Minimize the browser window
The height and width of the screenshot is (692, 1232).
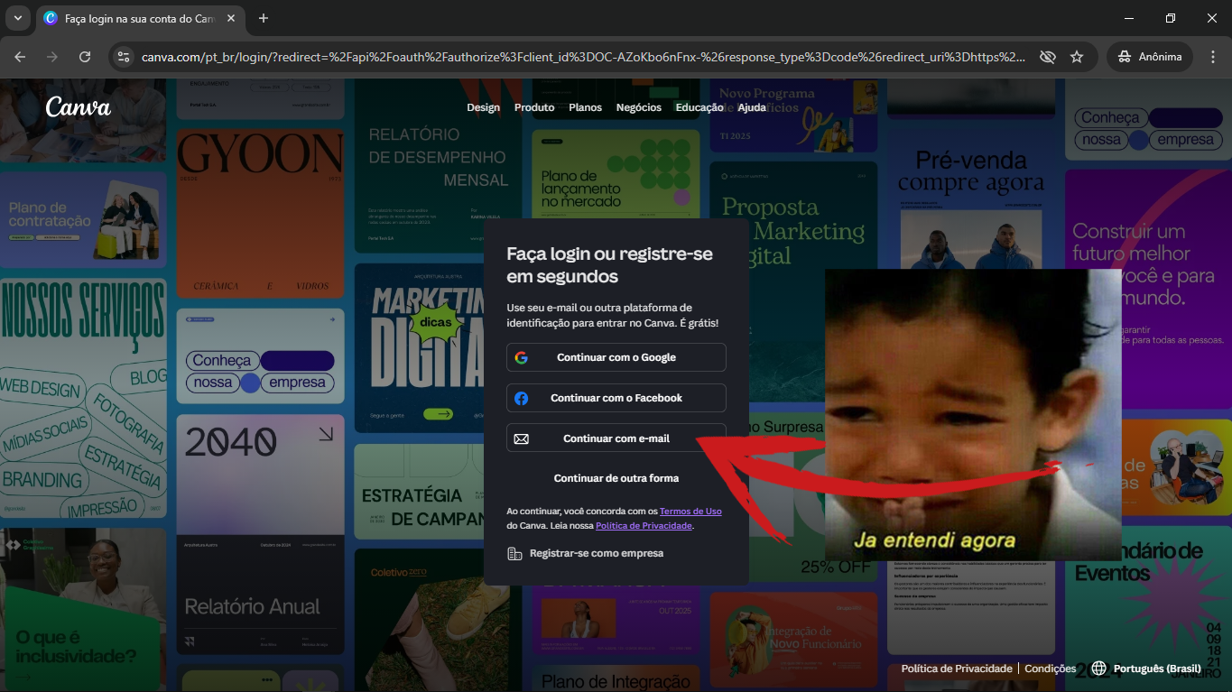(x=1129, y=18)
